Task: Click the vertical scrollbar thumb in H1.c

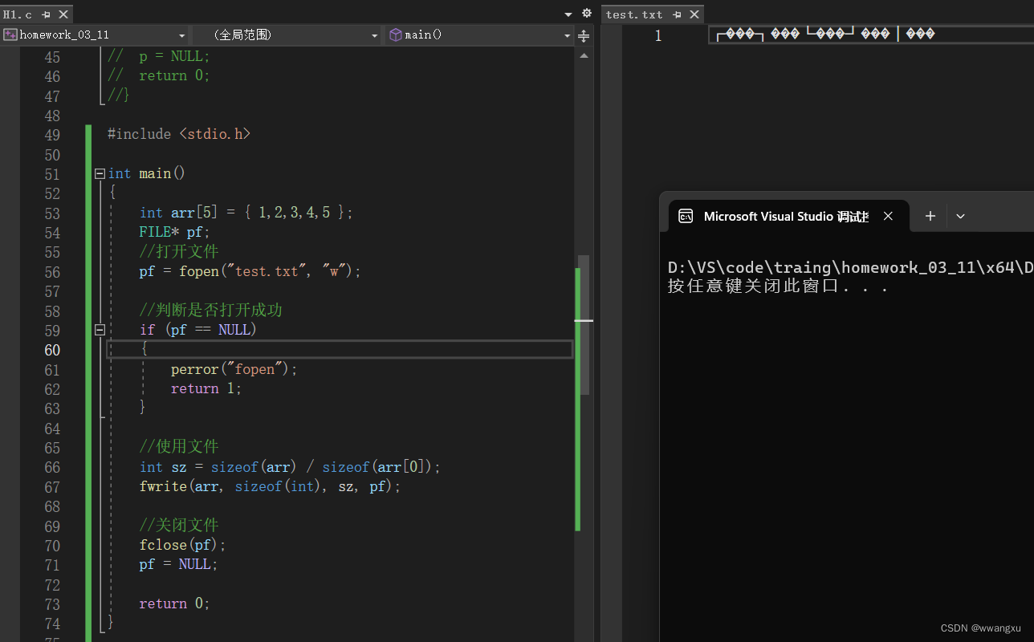Action: [x=584, y=325]
